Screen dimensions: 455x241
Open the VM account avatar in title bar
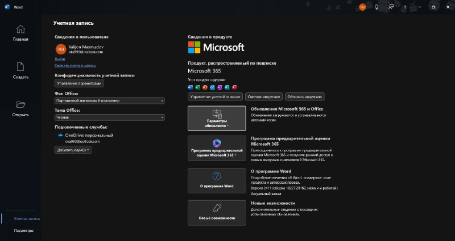pyautogui.click(x=362, y=7)
